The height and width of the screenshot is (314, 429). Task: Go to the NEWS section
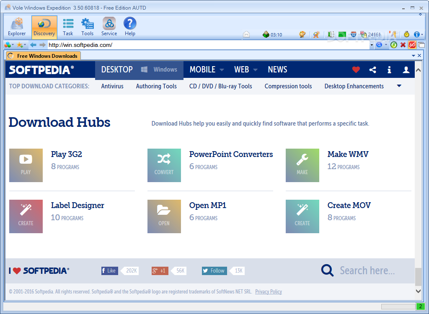[277, 69]
